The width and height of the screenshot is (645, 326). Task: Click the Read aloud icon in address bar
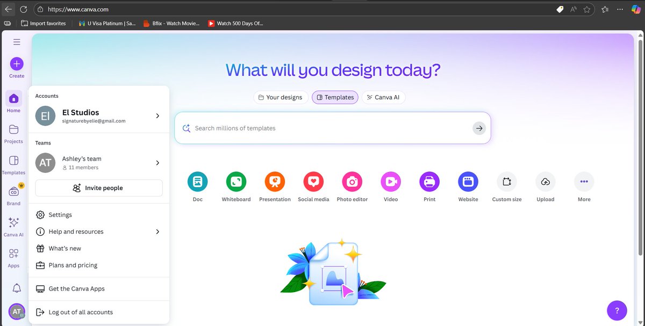(x=574, y=9)
